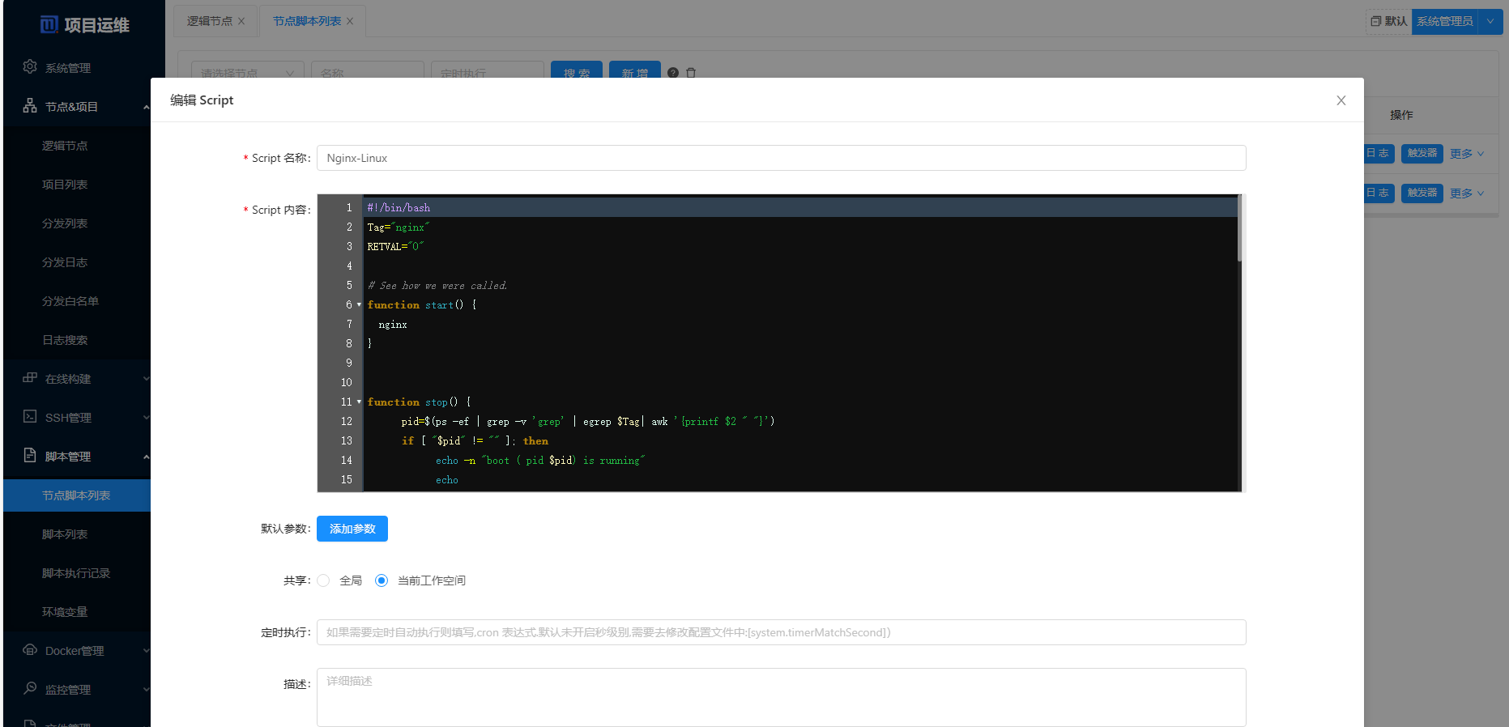Click the 定时执行 cron expression field
Image resolution: width=1509 pixels, height=727 pixels.
coord(781,632)
